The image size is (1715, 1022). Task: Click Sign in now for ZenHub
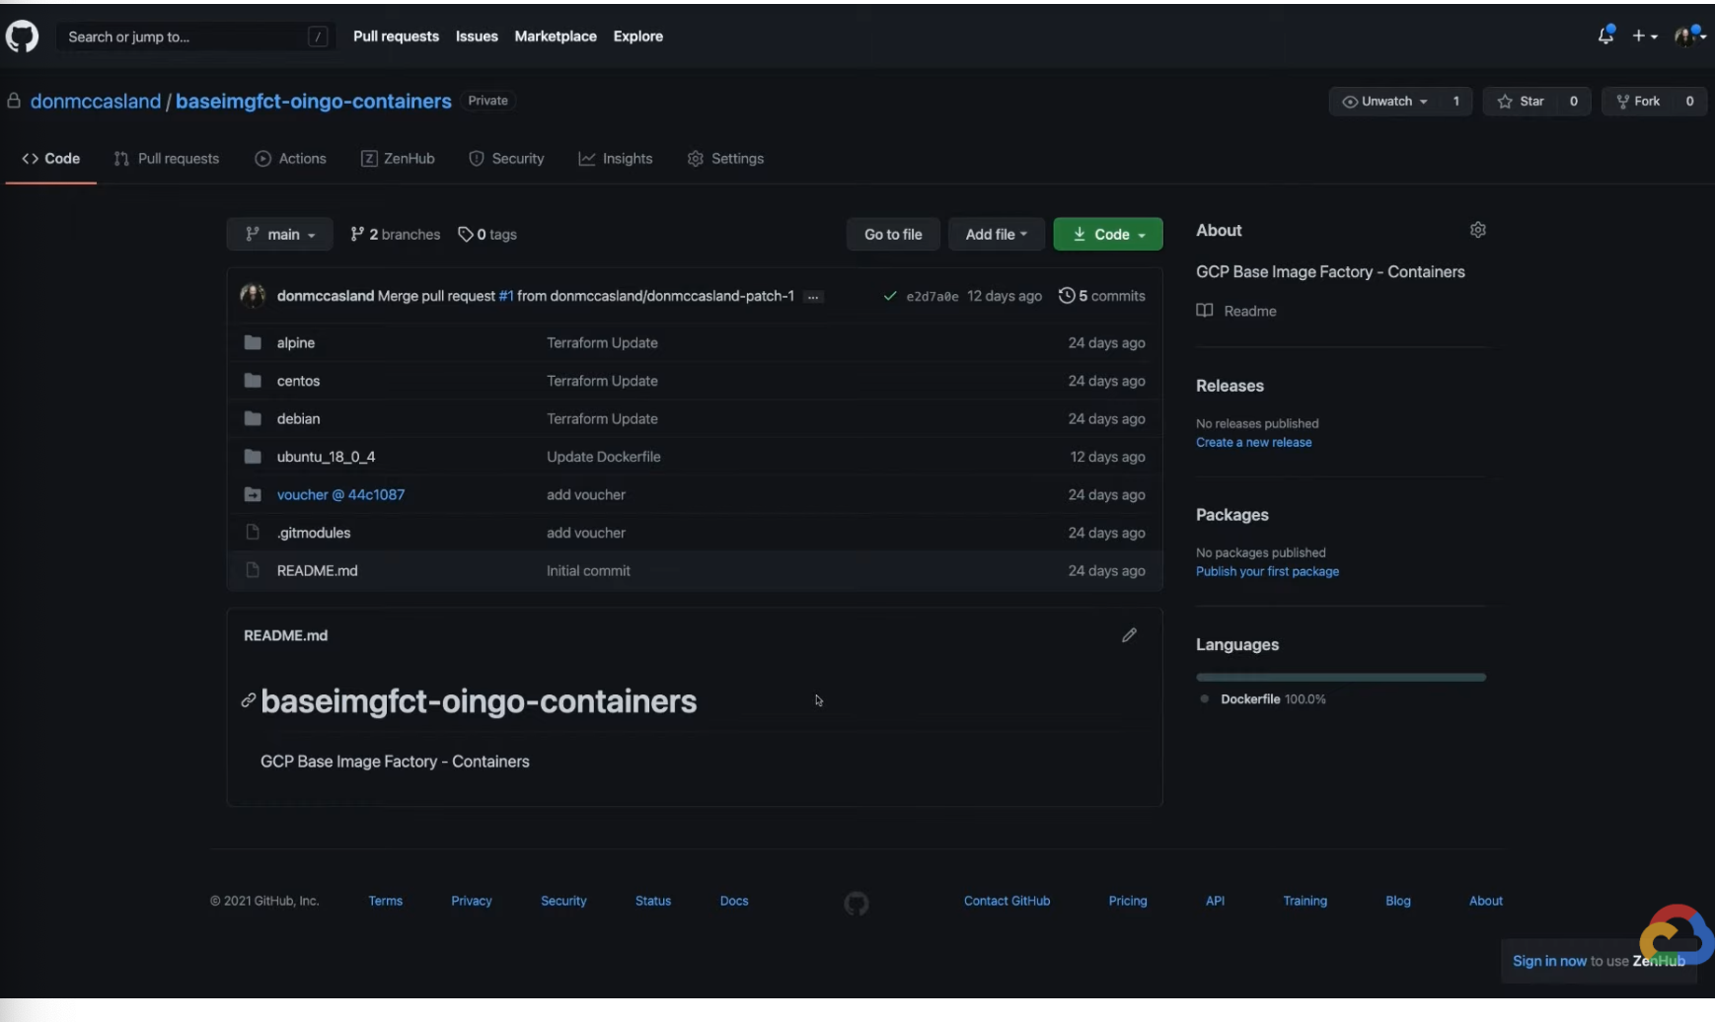[1550, 961]
